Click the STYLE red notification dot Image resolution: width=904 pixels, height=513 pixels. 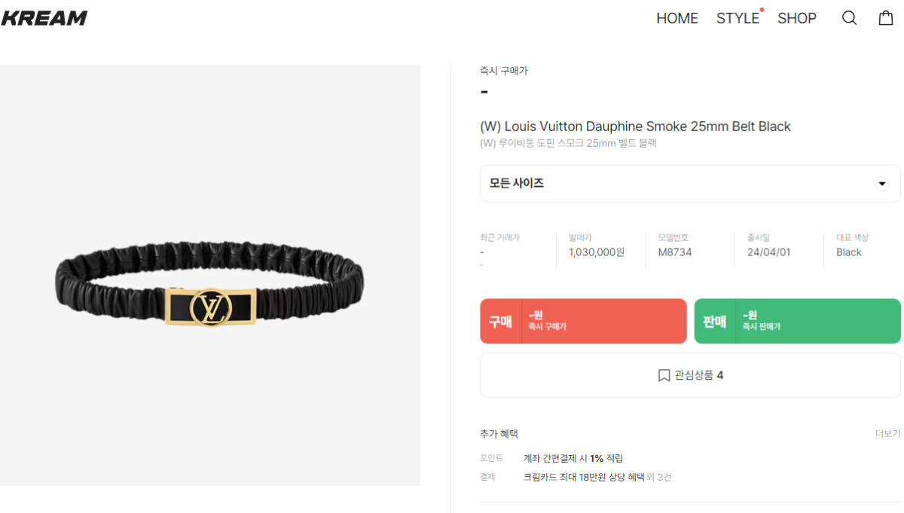pos(762,10)
